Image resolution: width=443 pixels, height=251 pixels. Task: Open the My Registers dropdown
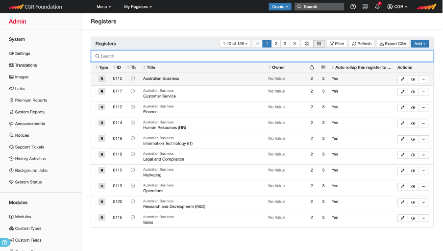click(x=138, y=7)
